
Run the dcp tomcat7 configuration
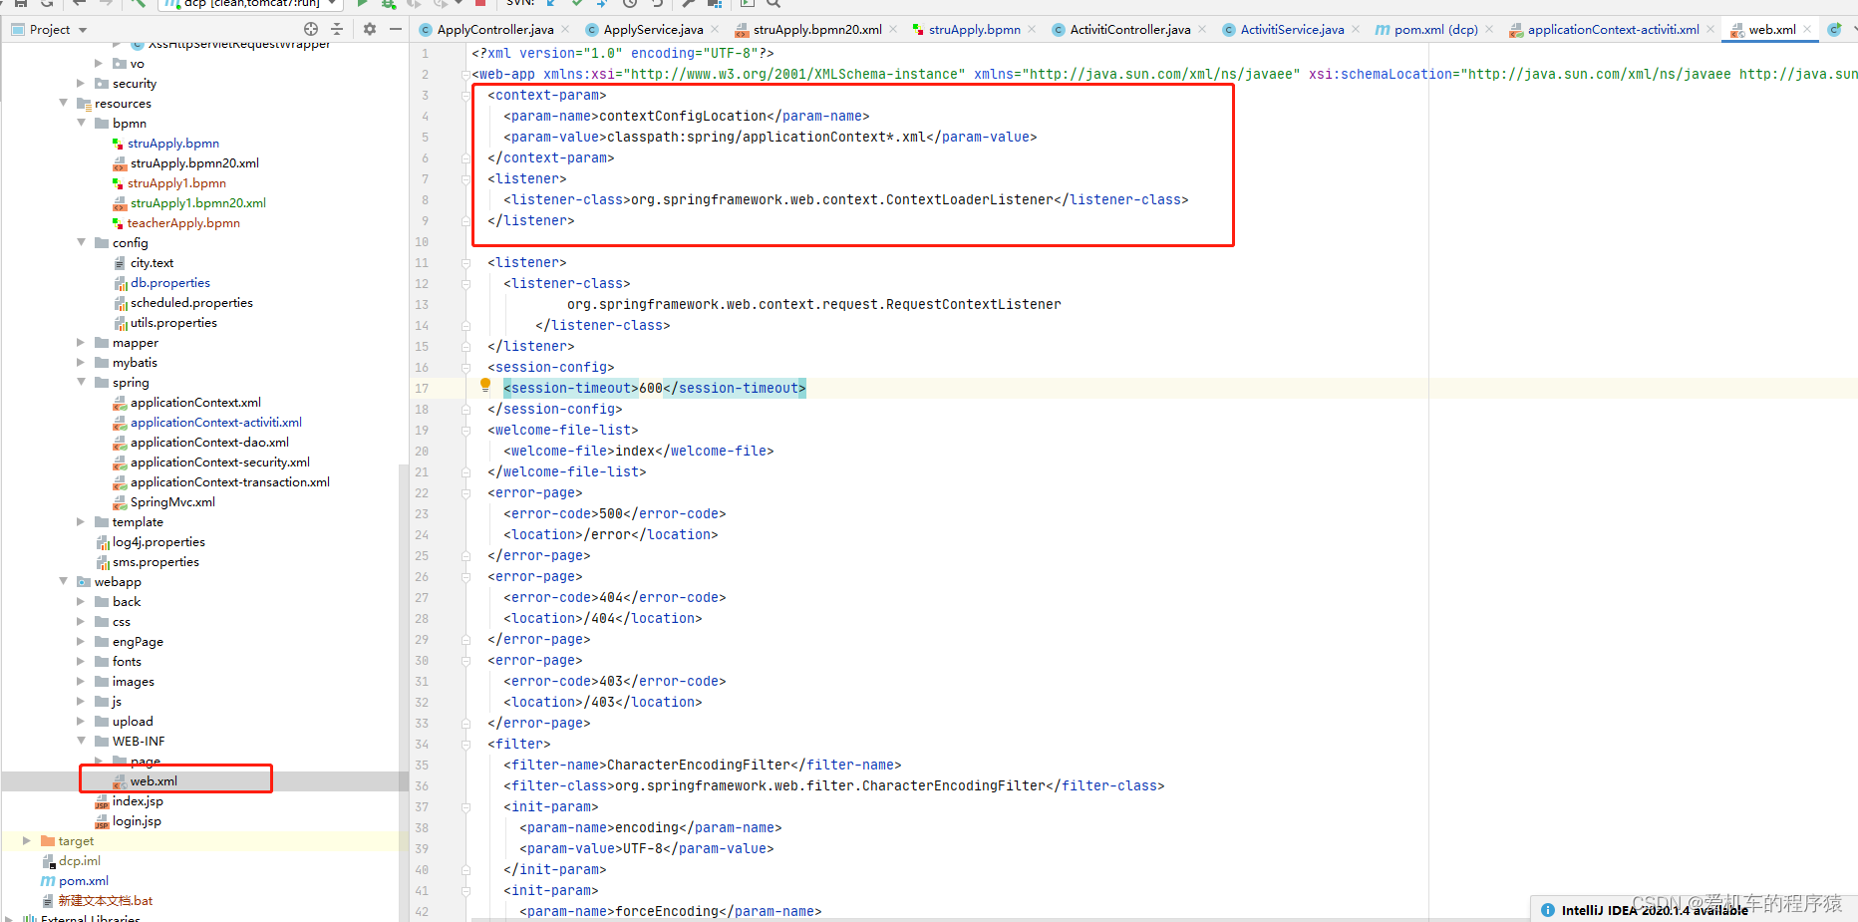363,4
